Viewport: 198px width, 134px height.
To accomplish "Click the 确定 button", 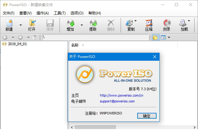I will 147,116.
